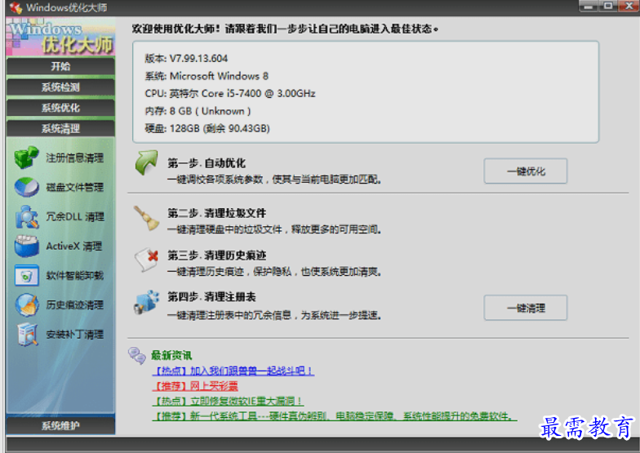The image size is (640, 453).
Task: Open the ActiveX 清理 icon
Action: tap(26, 246)
